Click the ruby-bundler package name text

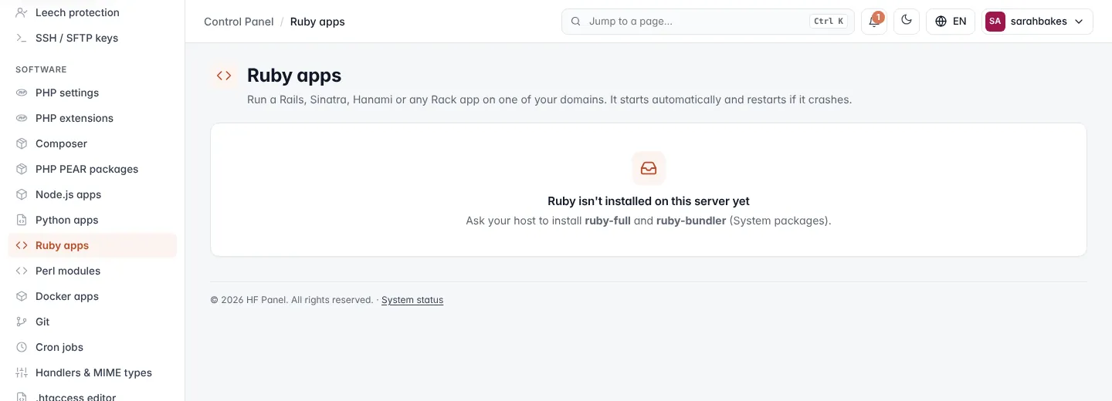691,221
